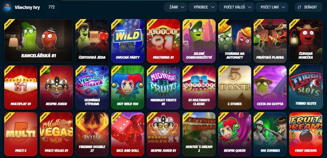Screen dimensions: 327x158
Task: Select the Multiwins 81 game
Action: [x=163, y=41]
